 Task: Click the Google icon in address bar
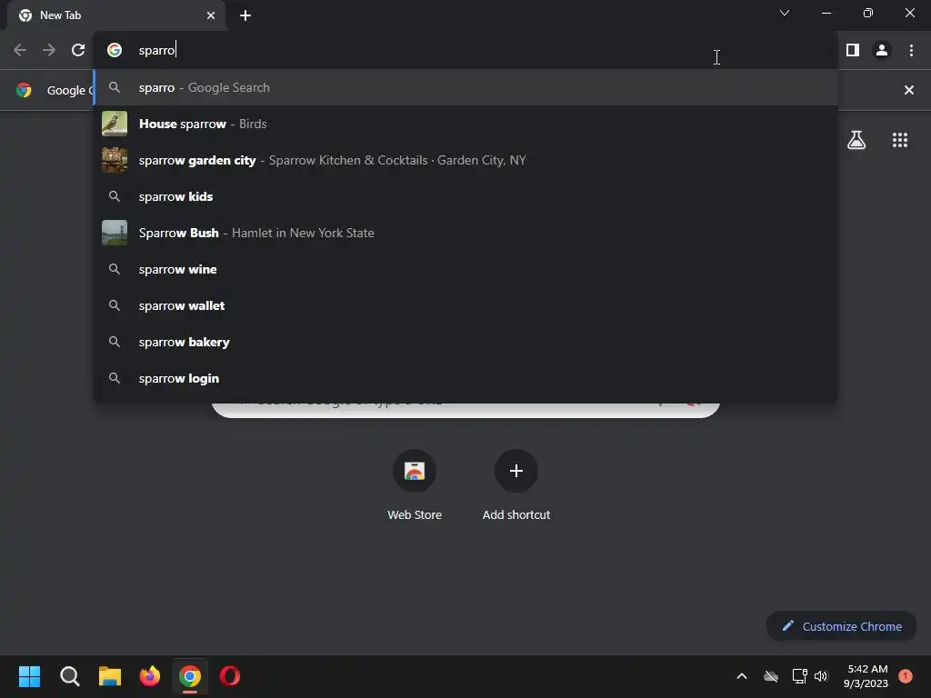pyautogui.click(x=115, y=50)
